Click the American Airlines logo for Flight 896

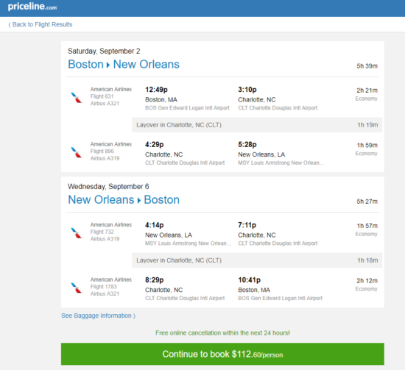(x=77, y=152)
